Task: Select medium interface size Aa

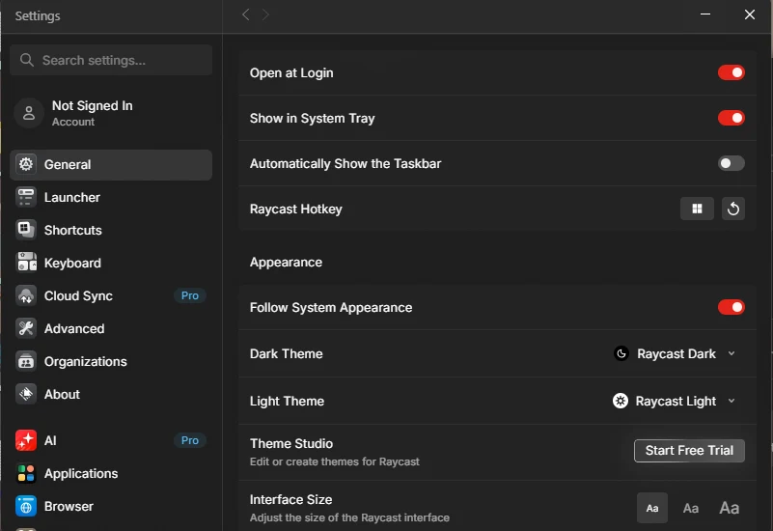Action: tap(691, 508)
